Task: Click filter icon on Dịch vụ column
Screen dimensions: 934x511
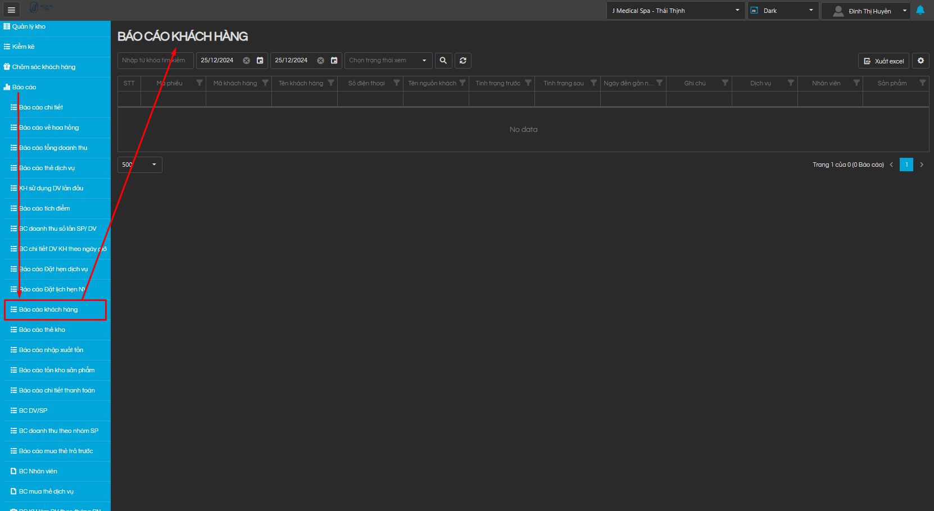Action: point(791,83)
